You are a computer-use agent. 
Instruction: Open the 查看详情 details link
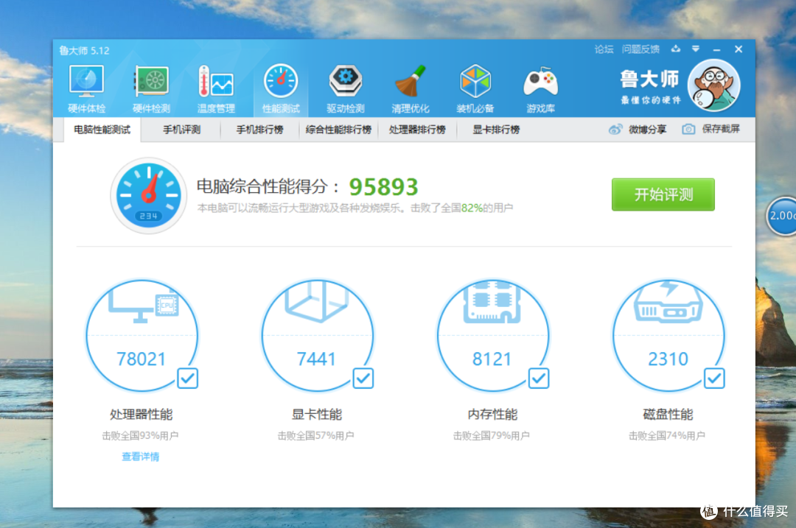(x=141, y=457)
